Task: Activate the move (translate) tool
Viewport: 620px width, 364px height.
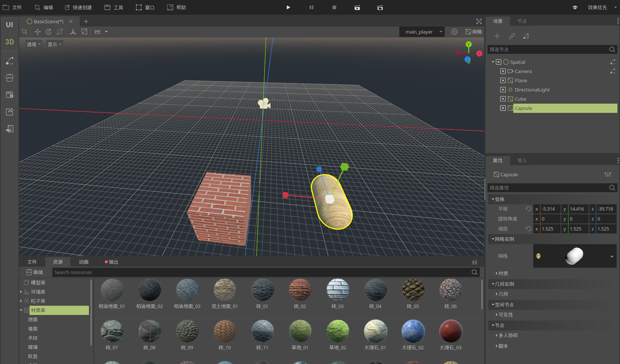Action: [x=37, y=32]
